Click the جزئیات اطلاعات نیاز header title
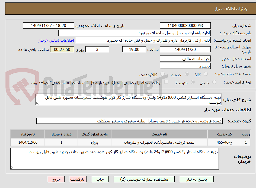Screen dimensions: 256x188 click(231, 9)
